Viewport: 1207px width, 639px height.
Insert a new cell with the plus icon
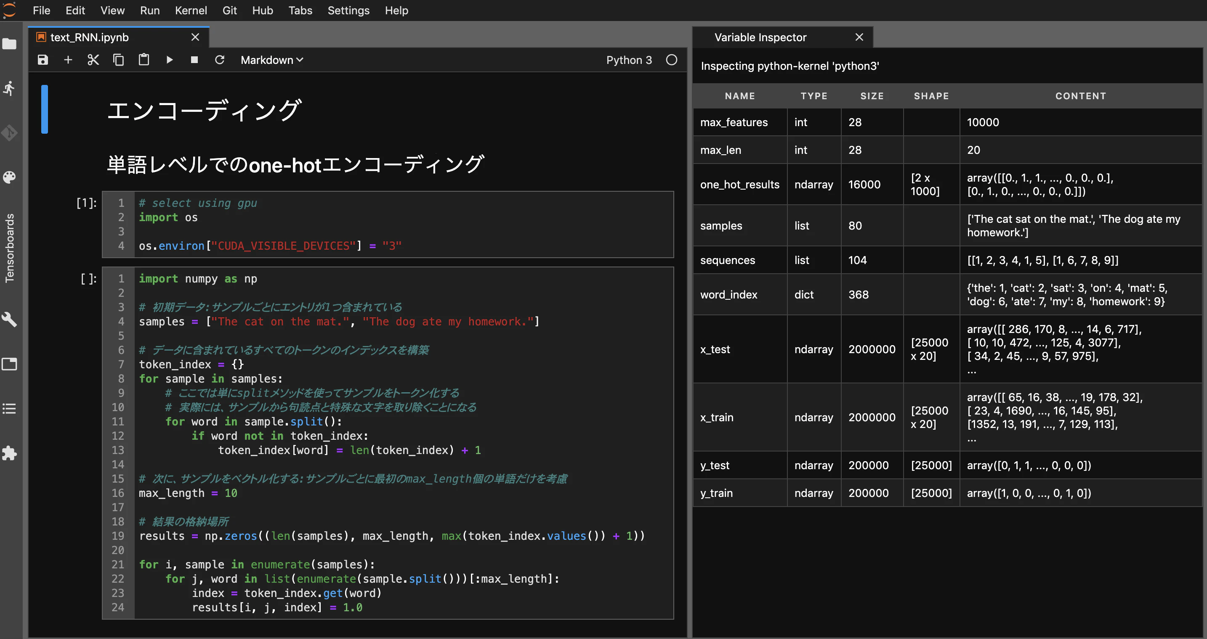point(68,60)
